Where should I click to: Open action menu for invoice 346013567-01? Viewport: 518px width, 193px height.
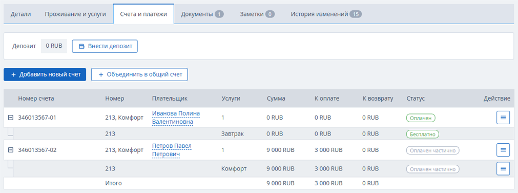click(503, 118)
